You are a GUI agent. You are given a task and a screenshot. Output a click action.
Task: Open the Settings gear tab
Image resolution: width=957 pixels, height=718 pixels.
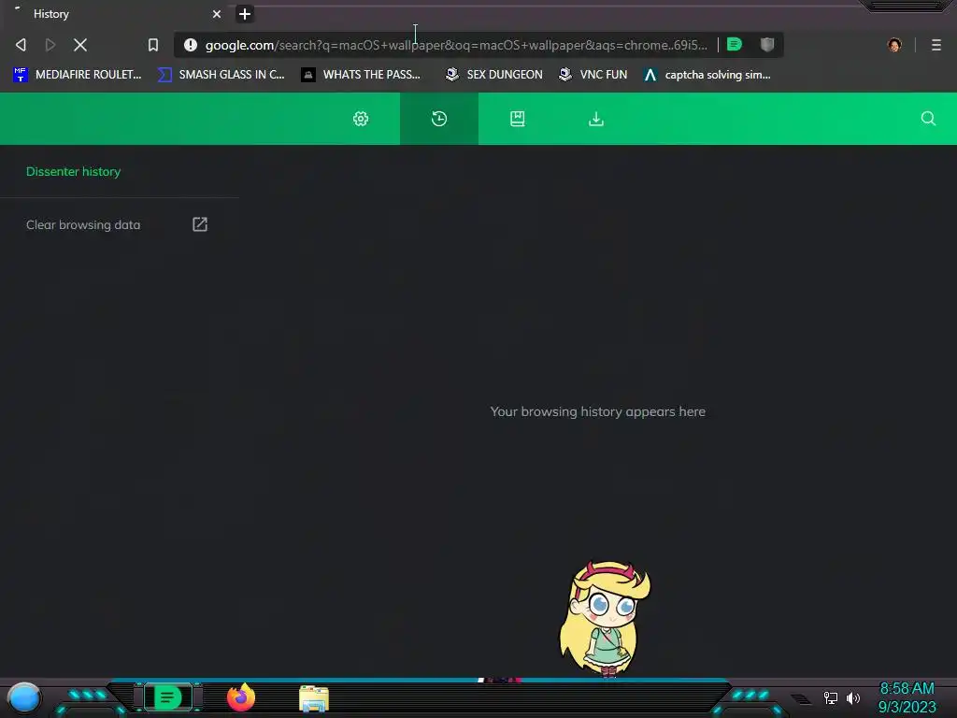pos(361,119)
